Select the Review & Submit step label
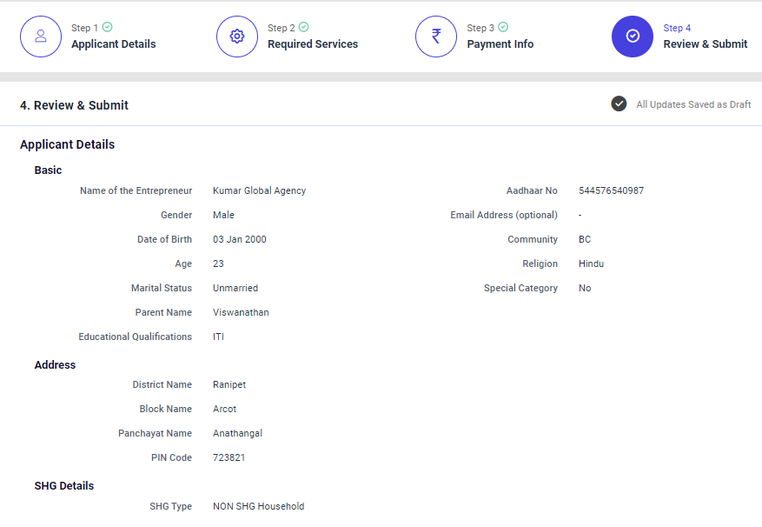This screenshot has width=762, height=527. click(x=705, y=44)
